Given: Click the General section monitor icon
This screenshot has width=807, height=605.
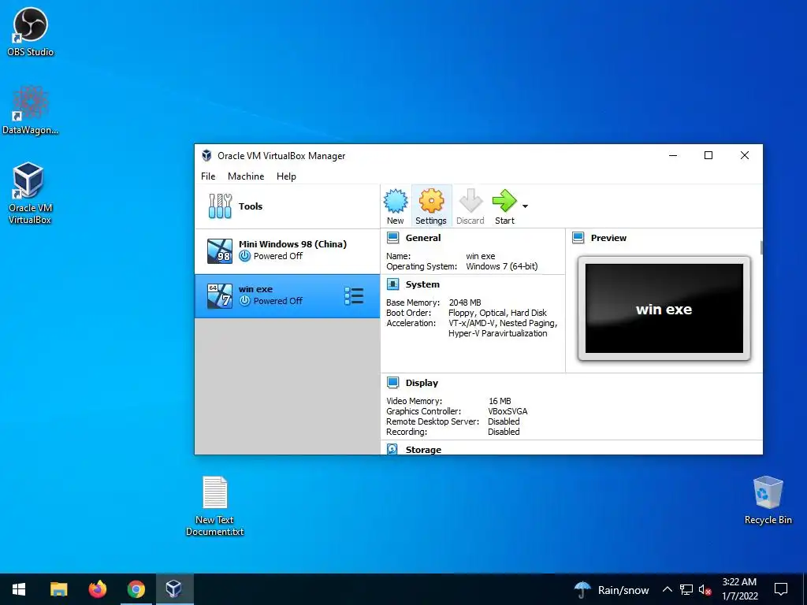Looking at the screenshot, I should 392,238.
